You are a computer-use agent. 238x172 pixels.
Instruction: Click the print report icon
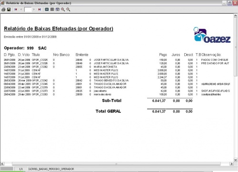point(3,10)
